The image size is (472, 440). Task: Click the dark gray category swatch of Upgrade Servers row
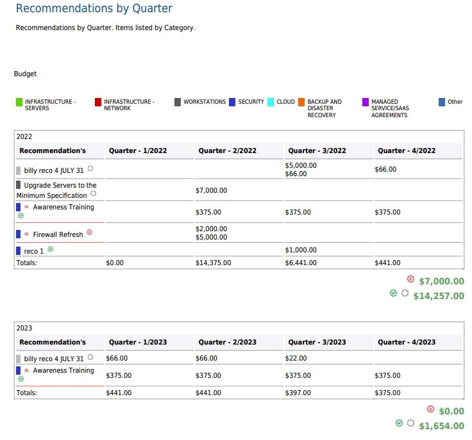[x=19, y=185]
